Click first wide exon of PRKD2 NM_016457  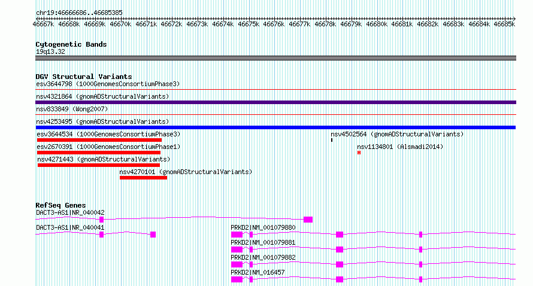[x=237, y=279]
